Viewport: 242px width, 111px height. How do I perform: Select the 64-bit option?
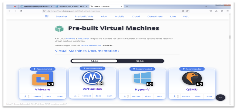tap(94, 61)
